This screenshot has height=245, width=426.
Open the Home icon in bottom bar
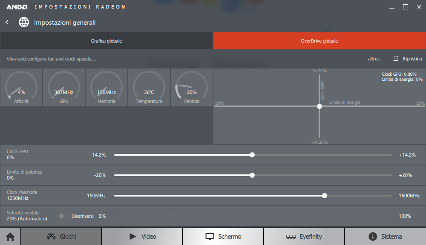tap(10, 236)
